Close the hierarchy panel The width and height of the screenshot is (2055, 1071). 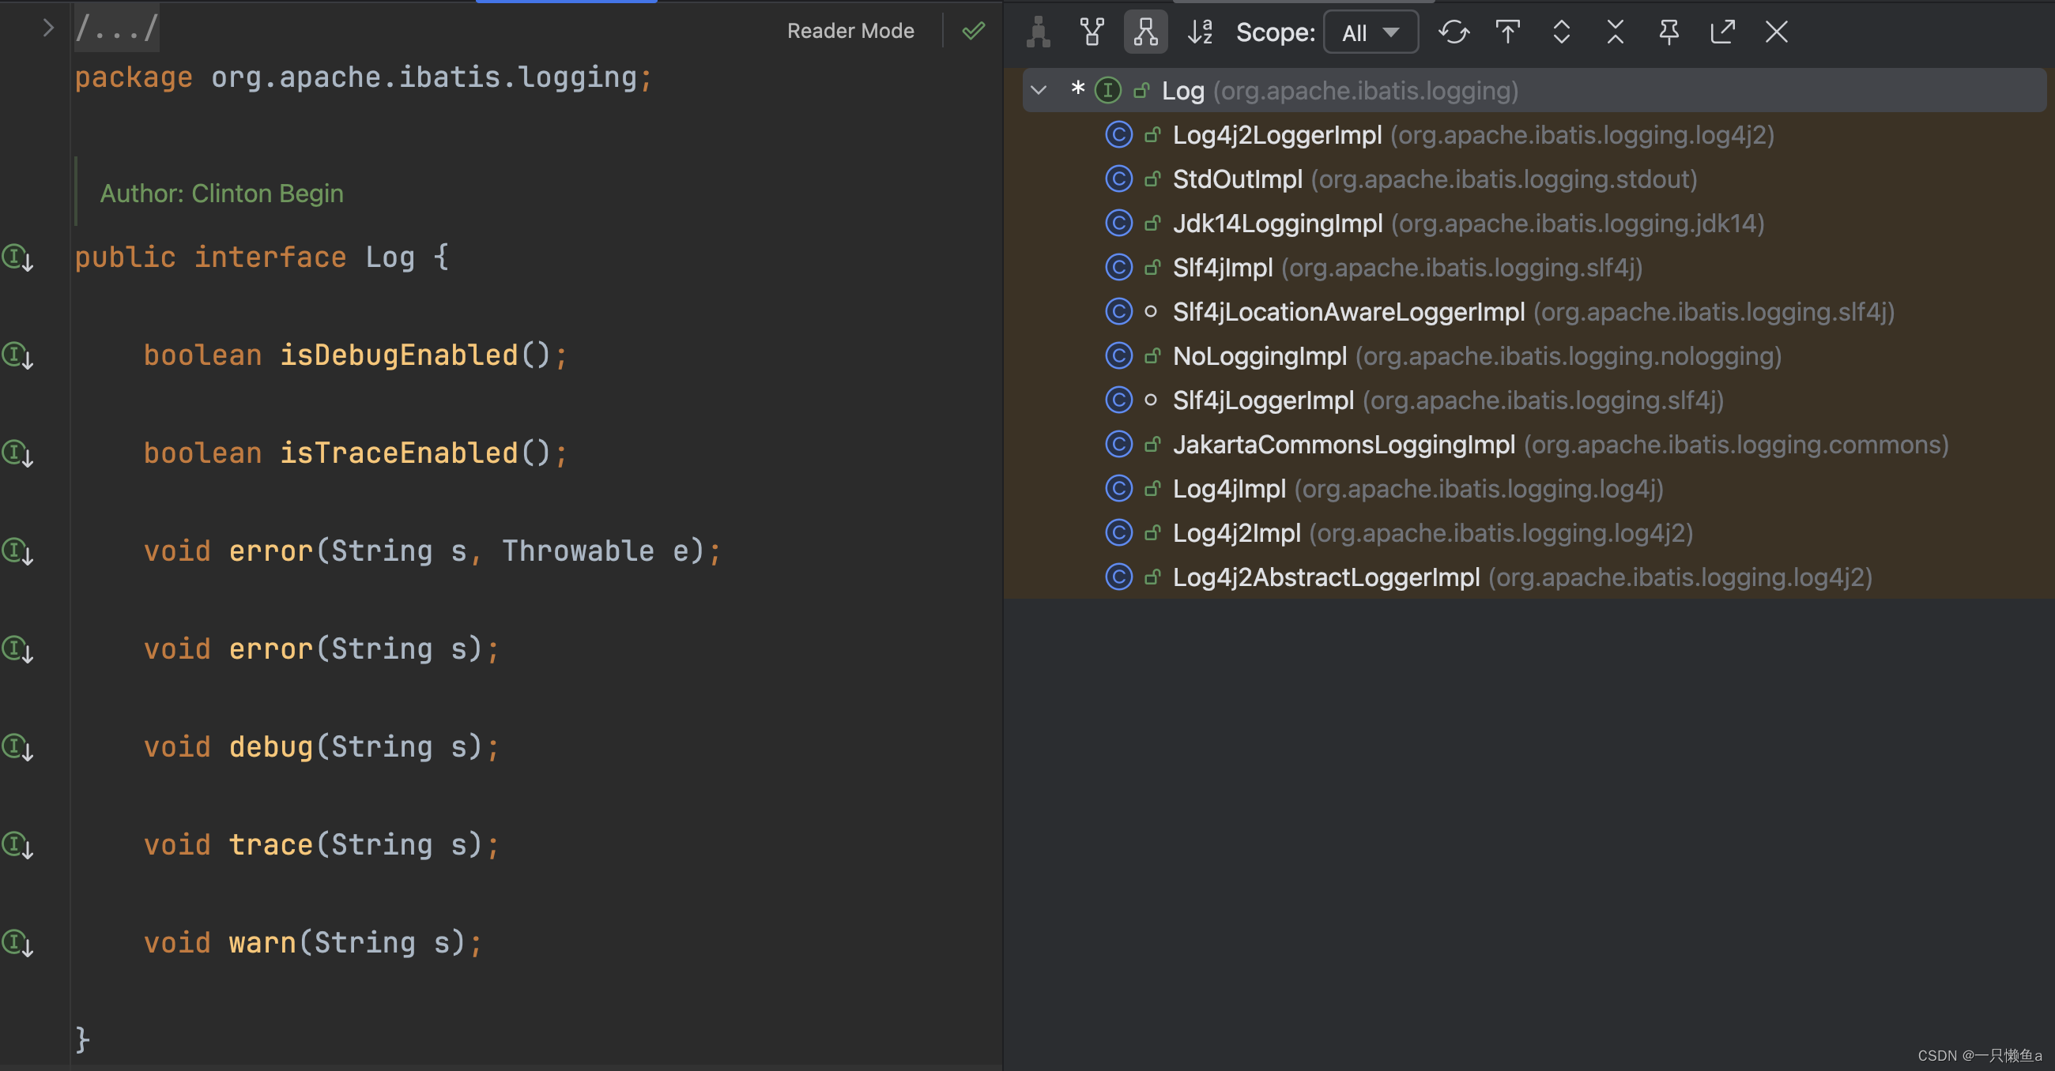[1776, 32]
